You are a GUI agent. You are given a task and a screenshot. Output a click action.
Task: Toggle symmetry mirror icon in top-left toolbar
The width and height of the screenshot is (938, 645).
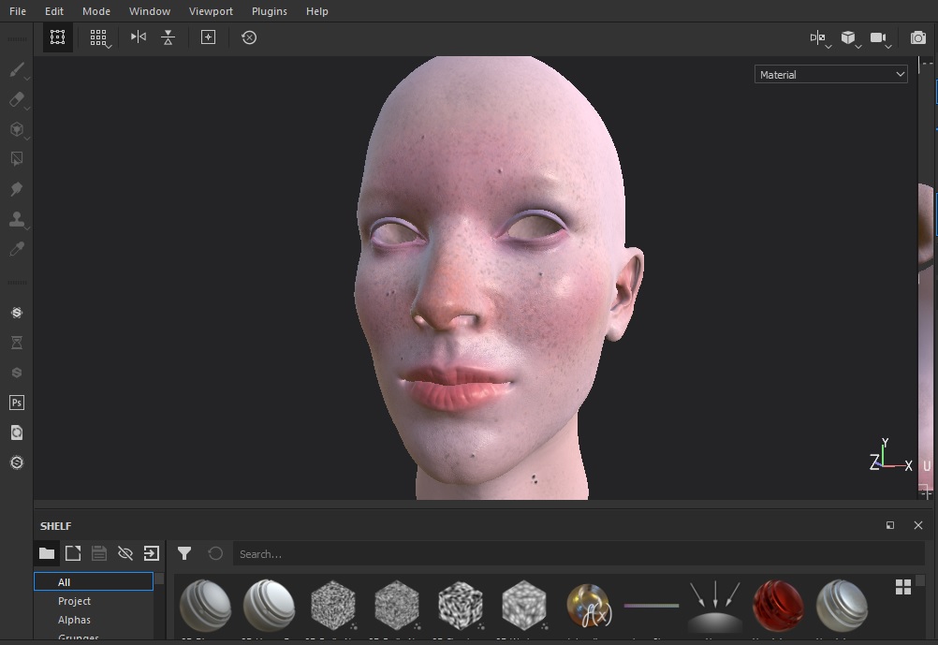[139, 37]
